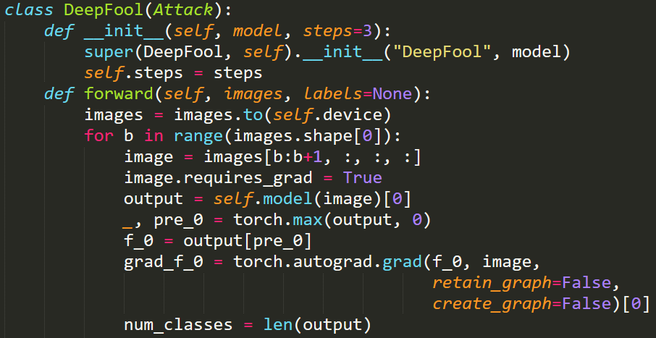Click num_classes = len(output) line
Screen dimensions: 656x338
coord(248,325)
